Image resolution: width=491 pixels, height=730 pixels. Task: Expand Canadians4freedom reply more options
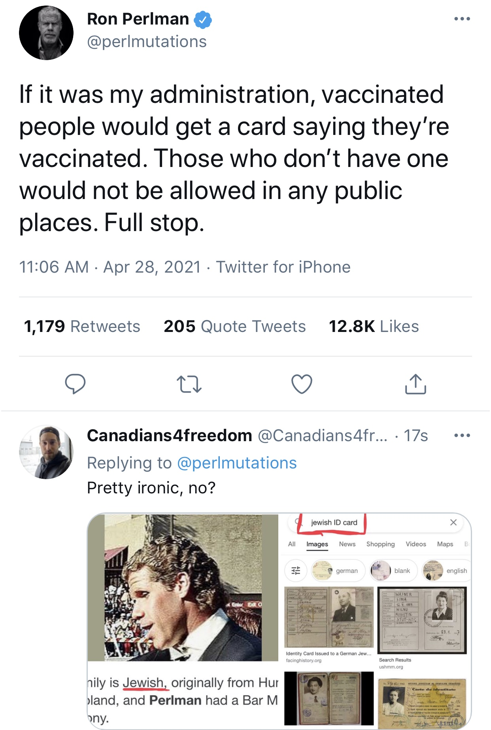[462, 436]
